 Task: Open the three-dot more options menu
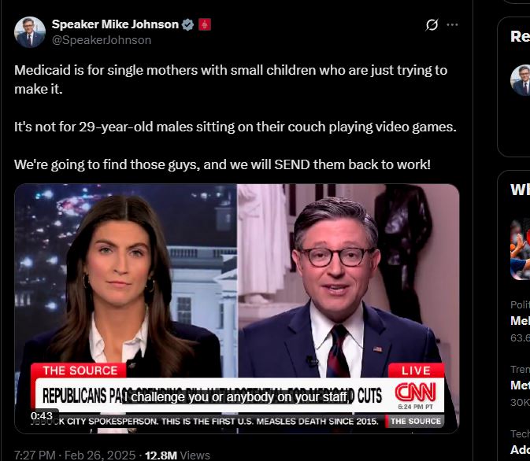[x=452, y=24]
